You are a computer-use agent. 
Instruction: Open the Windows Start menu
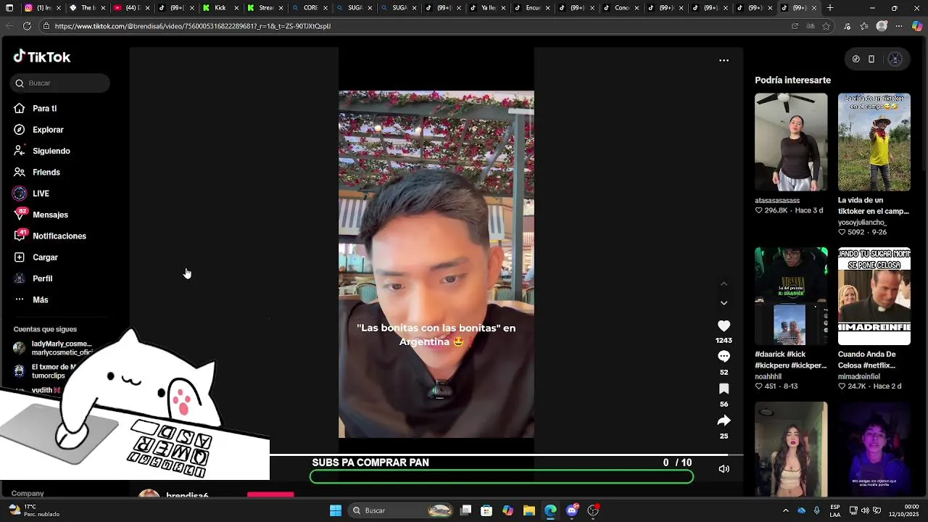pyautogui.click(x=336, y=510)
